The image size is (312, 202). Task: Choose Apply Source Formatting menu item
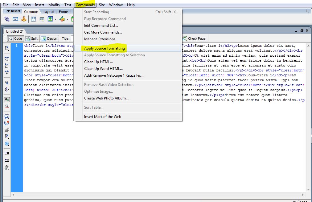pos(105,48)
